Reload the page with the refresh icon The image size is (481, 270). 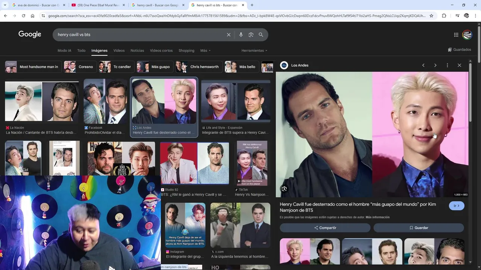[x=23, y=16]
